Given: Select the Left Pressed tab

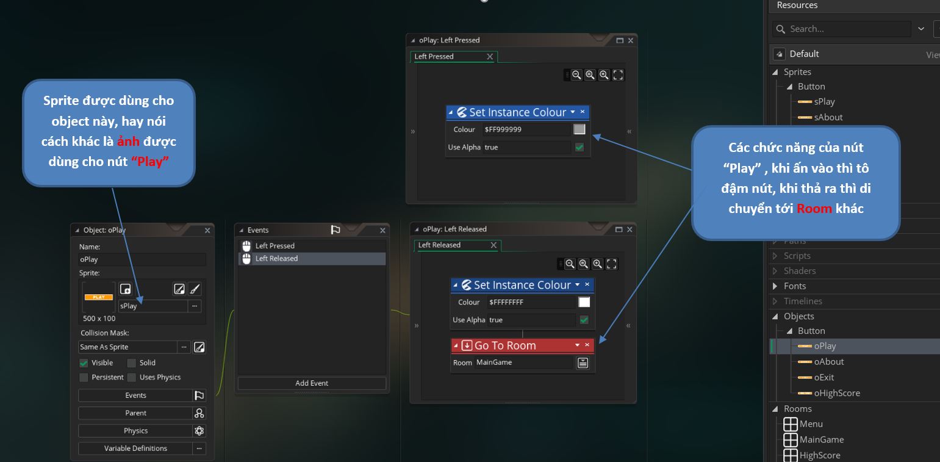Looking at the screenshot, I should click(x=434, y=57).
